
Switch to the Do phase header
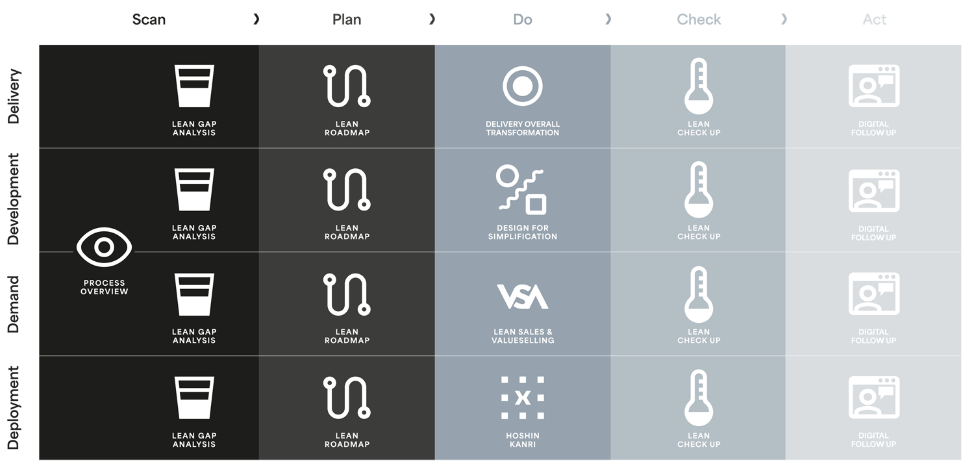click(x=523, y=19)
